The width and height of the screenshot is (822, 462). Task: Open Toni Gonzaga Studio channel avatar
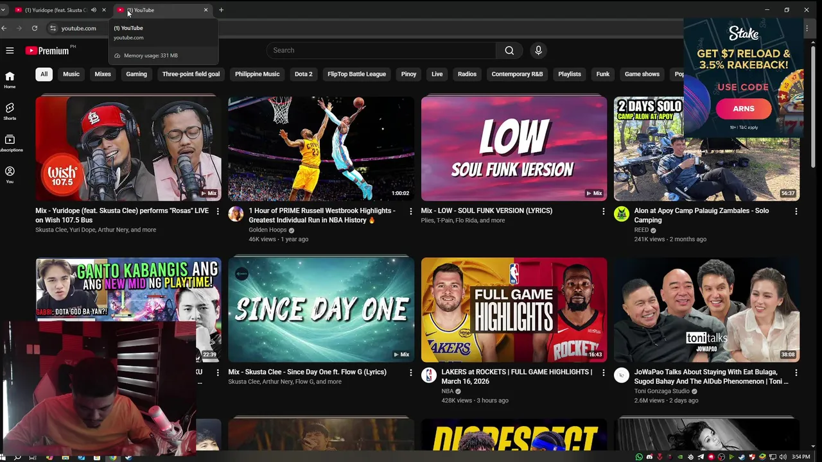point(621,375)
